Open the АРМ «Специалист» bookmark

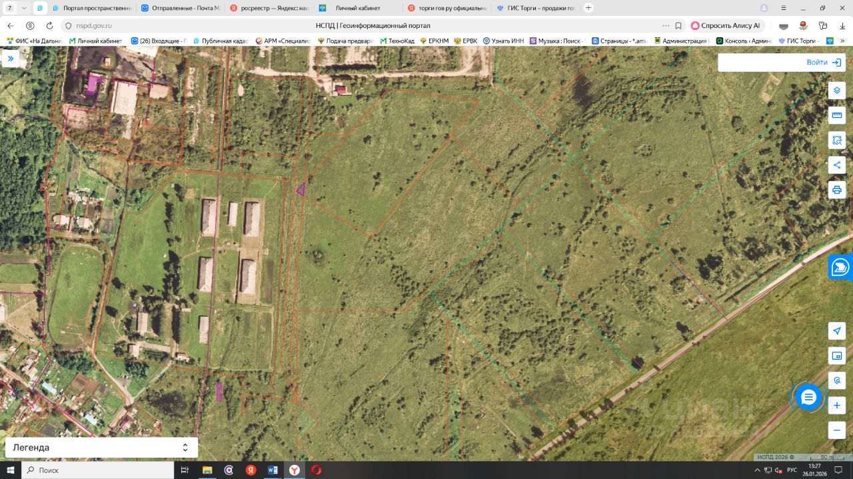[x=283, y=41]
